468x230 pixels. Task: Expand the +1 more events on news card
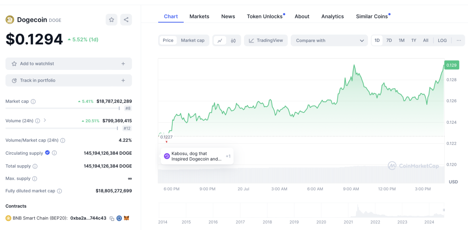(x=228, y=156)
